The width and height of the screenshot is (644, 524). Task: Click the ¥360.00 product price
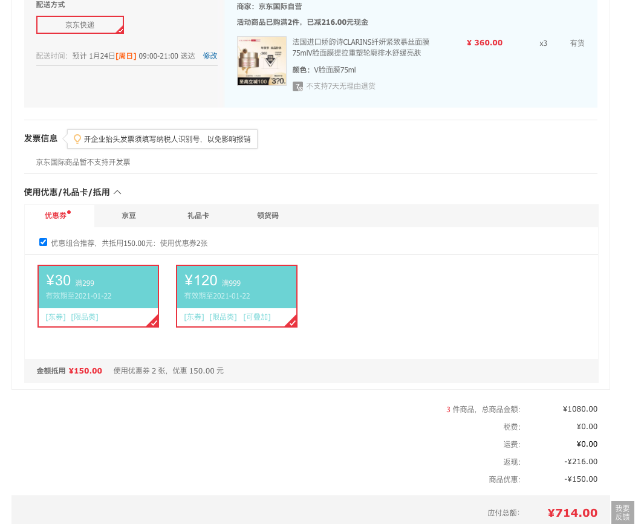[x=484, y=43]
